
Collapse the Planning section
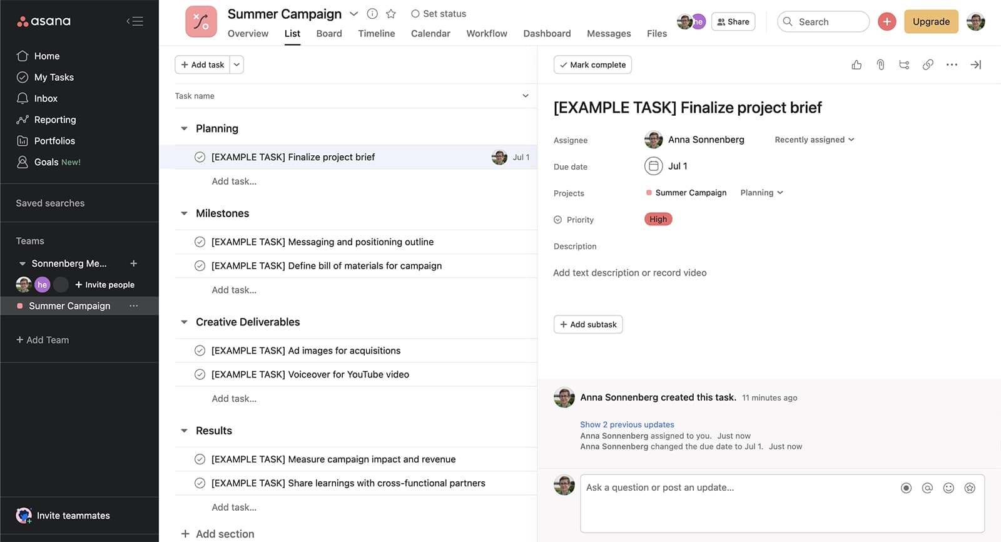pos(184,129)
